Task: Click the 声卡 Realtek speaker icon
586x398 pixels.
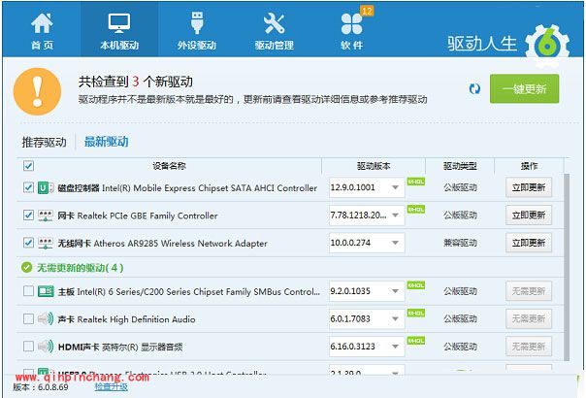Action: (x=46, y=319)
